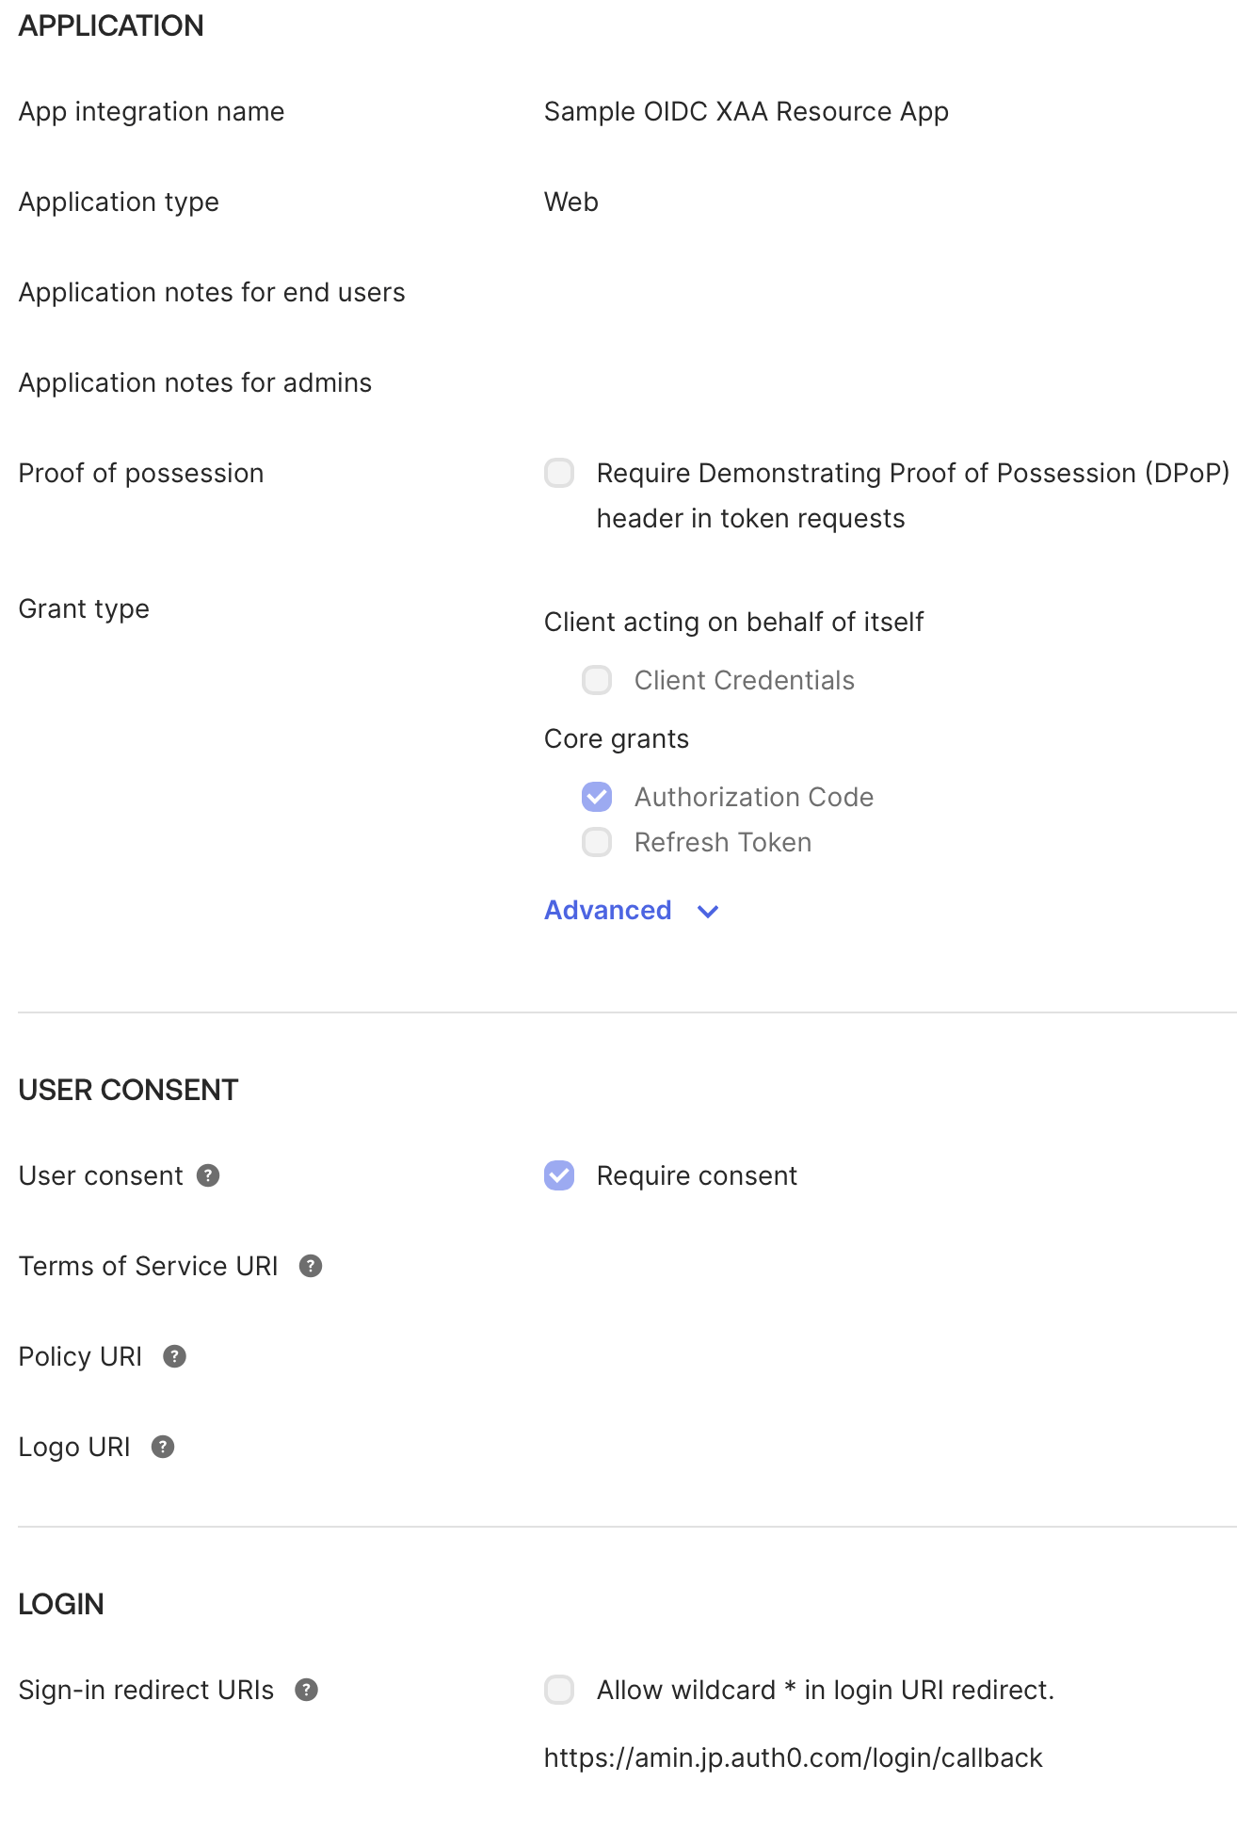
Task: Click the Sample OIDC XAA Resource App name
Action: click(x=747, y=111)
